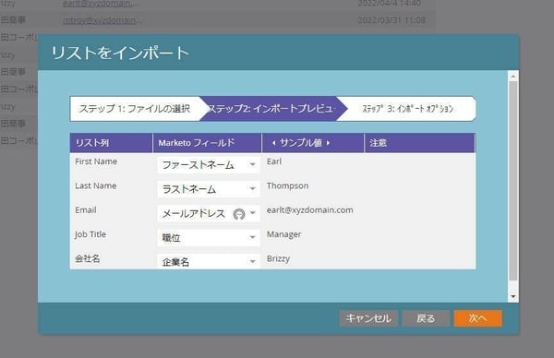This screenshot has width=554, height=358.
Task: Show the next sample value with the right arrow
Action: (328, 143)
